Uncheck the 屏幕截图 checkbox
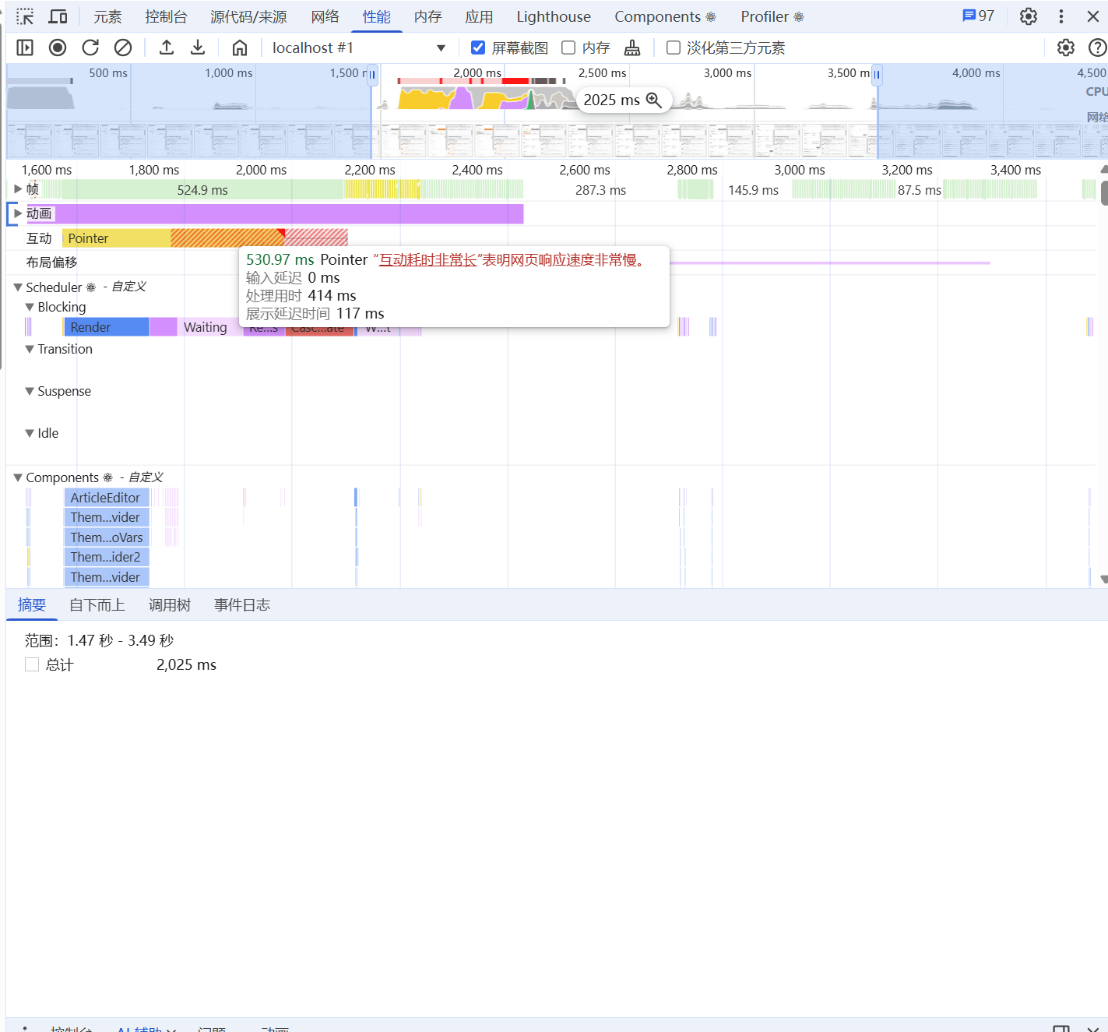1108x1032 pixels. pyautogui.click(x=478, y=48)
